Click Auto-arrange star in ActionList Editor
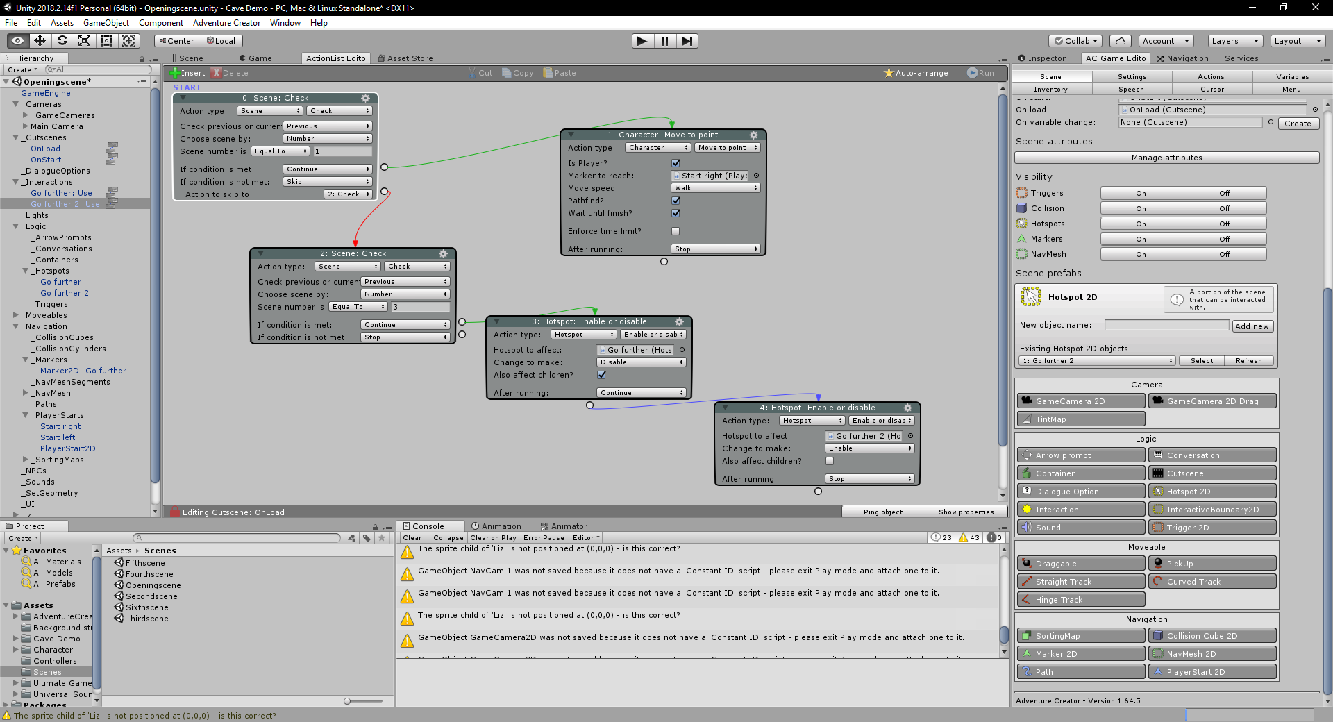The height and width of the screenshot is (722, 1333). pyautogui.click(x=916, y=73)
